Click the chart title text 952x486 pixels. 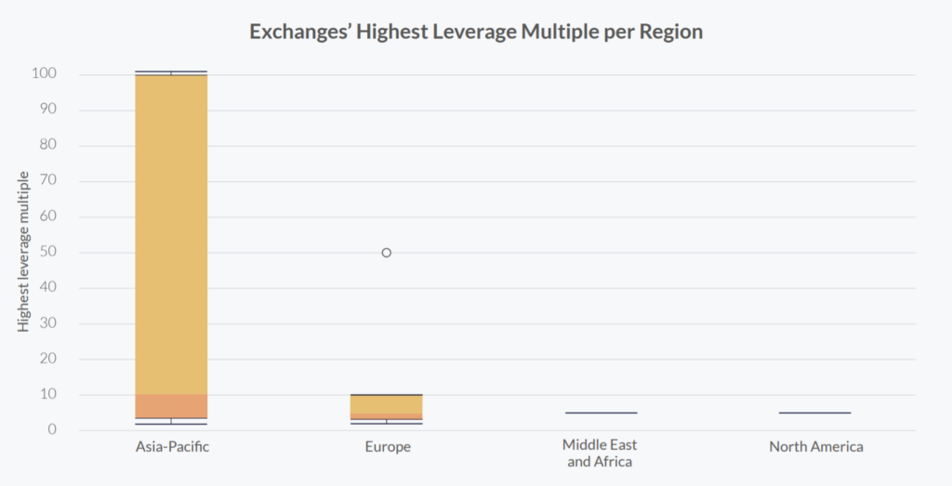coord(476,32)
